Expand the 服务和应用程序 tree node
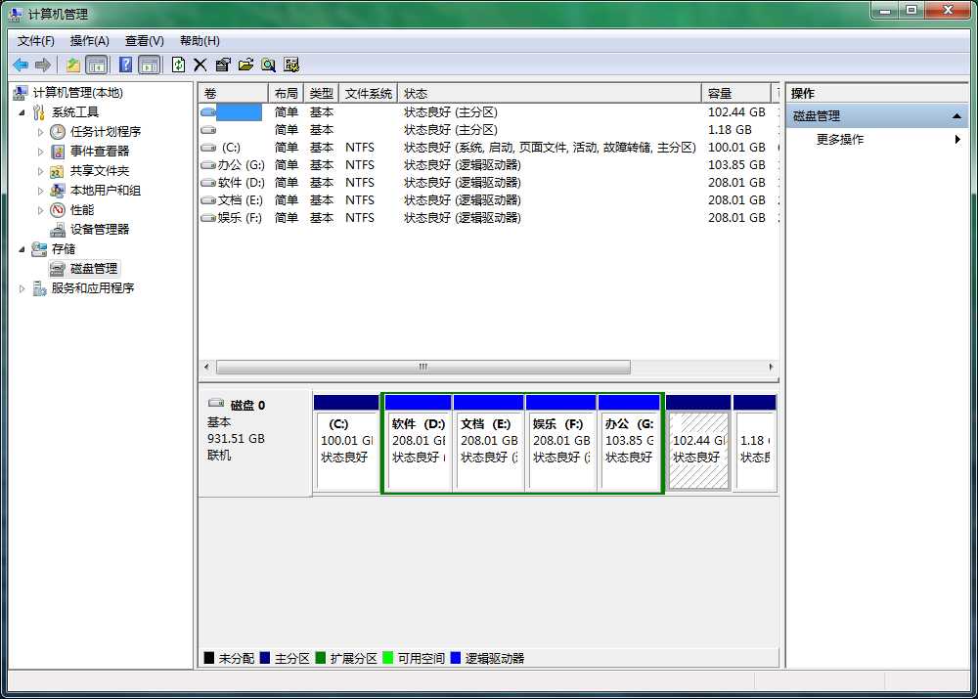978x699 pixels. tap(22, 288)
